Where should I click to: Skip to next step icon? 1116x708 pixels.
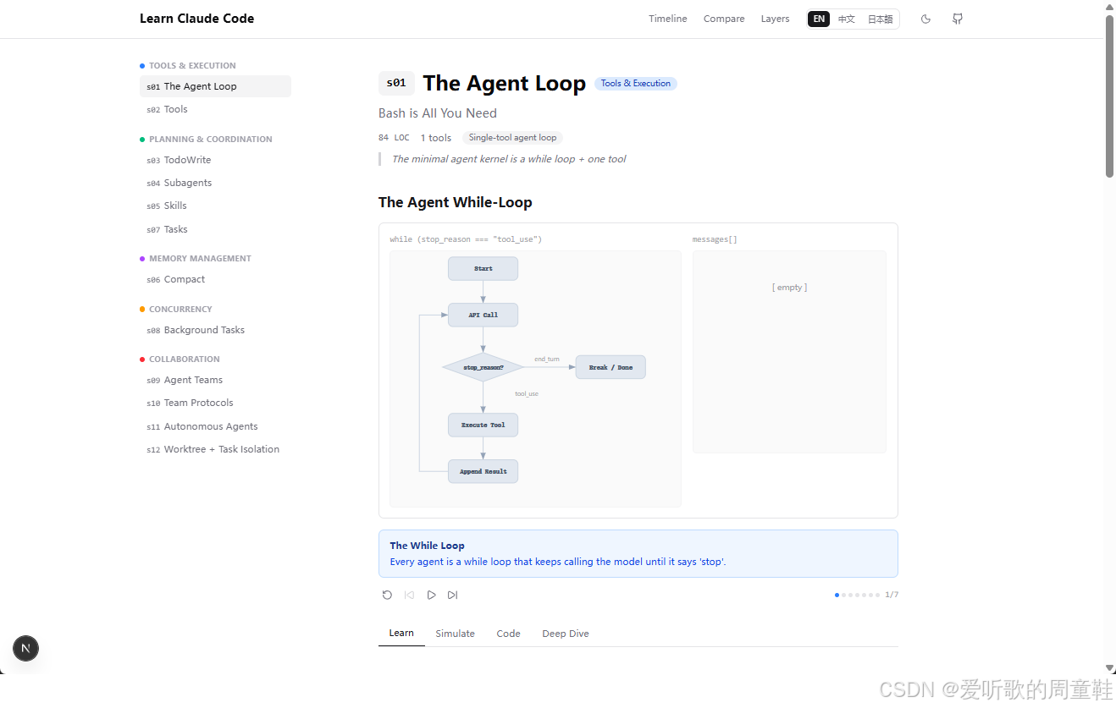click(x=453, y=595)
